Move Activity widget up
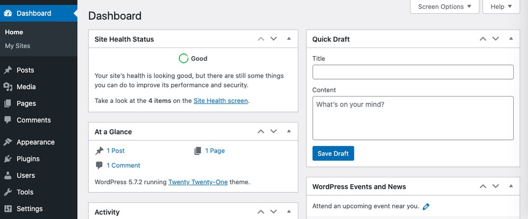 pos(261,212)
